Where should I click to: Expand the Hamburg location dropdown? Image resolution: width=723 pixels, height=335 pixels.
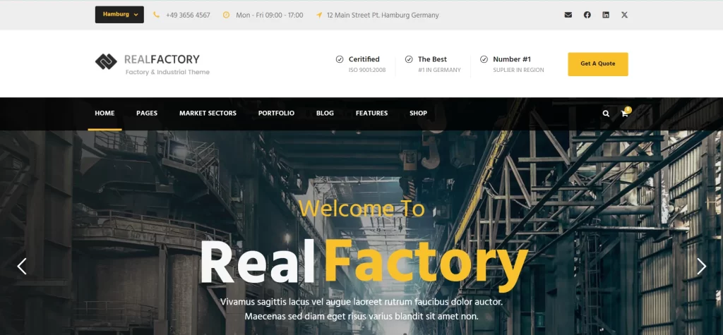(x=119, y=14)
